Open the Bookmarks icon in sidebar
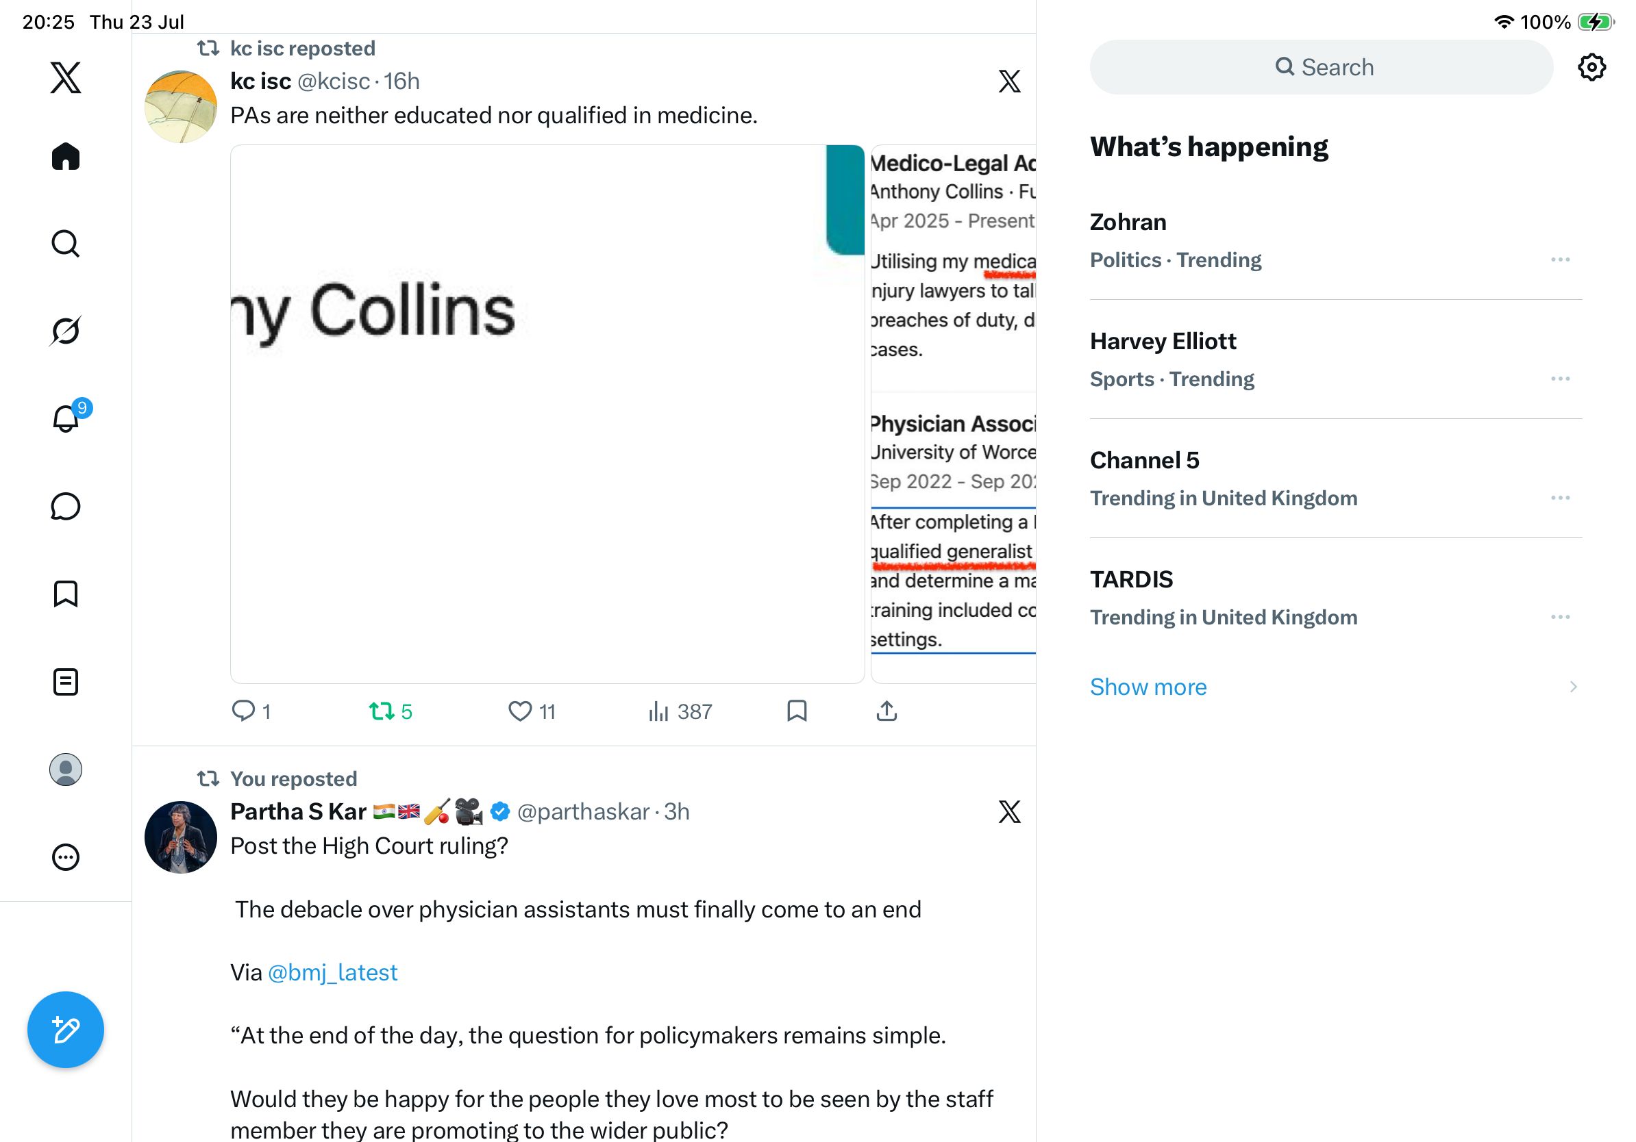Image resolution: width=1636 pixels, height=1142 pixels. tap(66, 594)
